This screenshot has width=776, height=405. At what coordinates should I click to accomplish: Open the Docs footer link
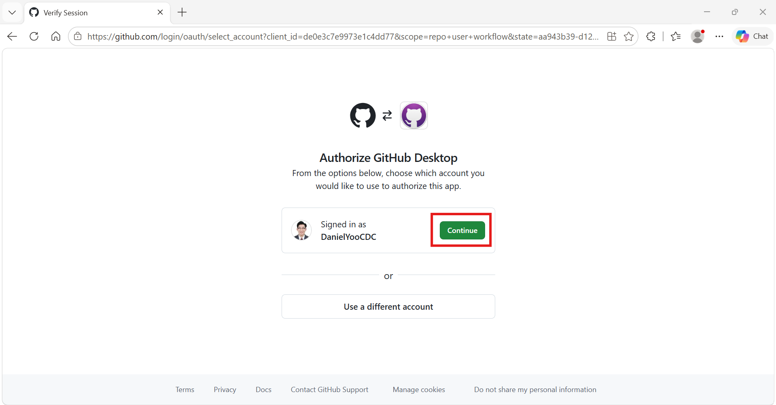click(x=263, y=390)
